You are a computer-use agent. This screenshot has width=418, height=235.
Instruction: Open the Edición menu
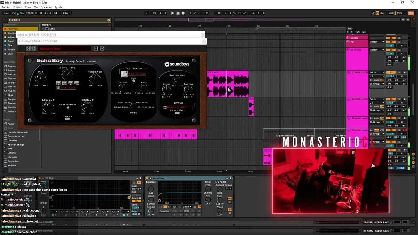[18, 7]
